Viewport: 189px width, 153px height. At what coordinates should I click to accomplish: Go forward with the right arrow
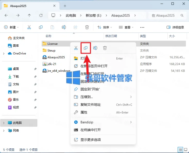[x=18, y=15]
